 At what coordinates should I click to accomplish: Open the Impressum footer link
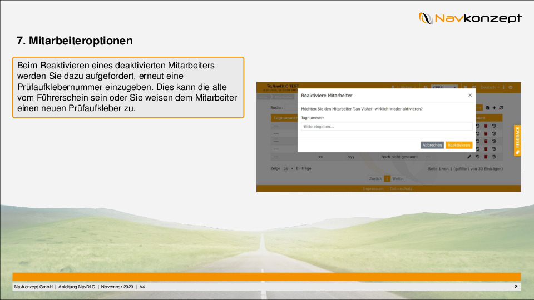pyautogui.click(x=373, y=189)
